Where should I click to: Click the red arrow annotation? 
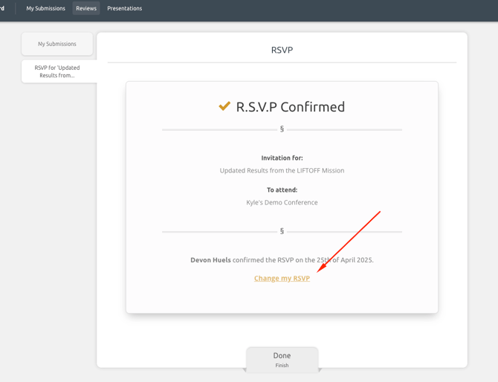pyautogui.click(x=349, y=242)
